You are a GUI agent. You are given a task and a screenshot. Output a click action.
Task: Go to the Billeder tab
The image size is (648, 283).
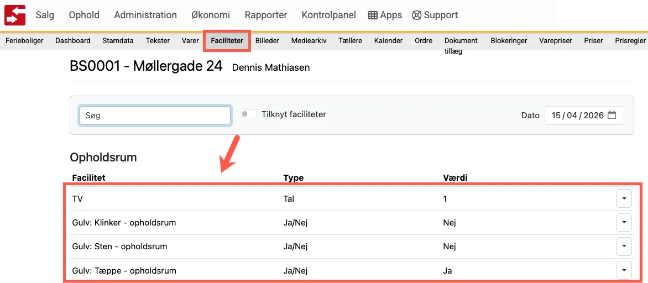[x=267, y=41]
